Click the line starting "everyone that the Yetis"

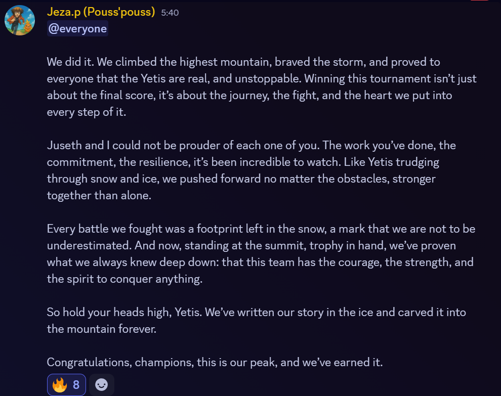click(262, 79)
